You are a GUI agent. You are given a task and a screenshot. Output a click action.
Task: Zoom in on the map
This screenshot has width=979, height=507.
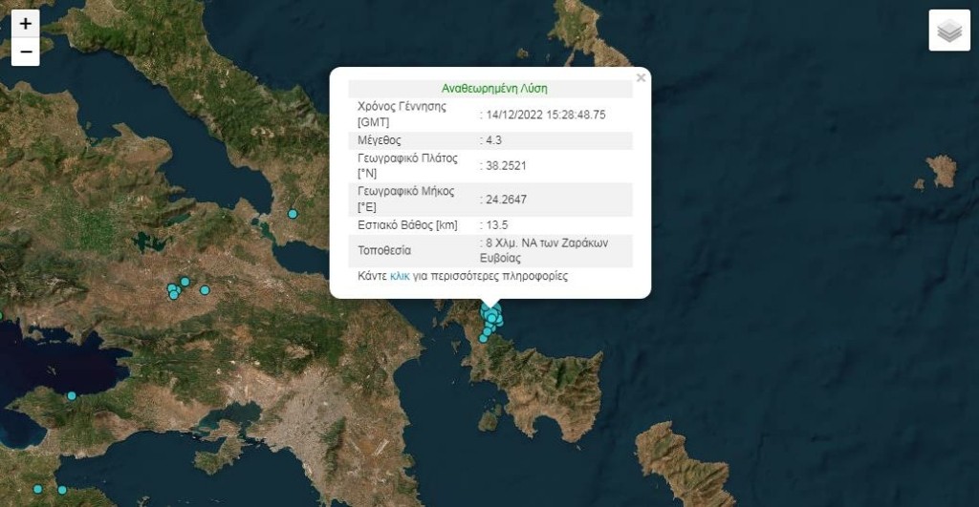[26, 24]
